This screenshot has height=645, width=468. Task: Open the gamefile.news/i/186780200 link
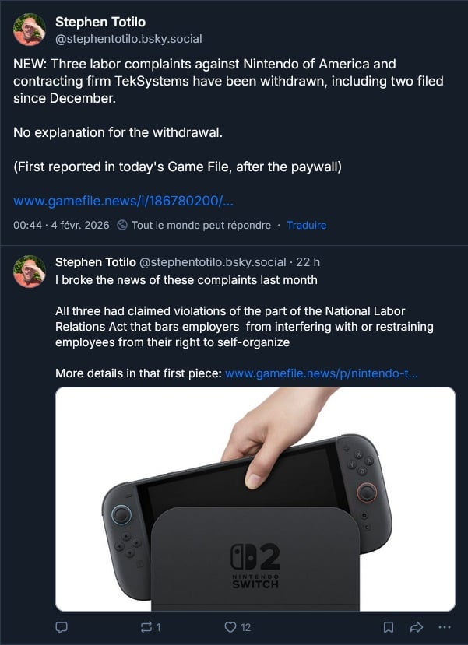point(123,202)
